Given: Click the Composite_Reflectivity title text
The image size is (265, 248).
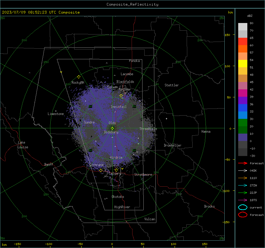Looking at the screenshot, I should [132, 4].
